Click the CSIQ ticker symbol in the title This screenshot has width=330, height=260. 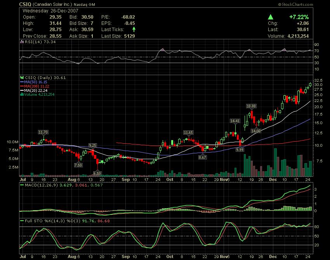(25, 4)
